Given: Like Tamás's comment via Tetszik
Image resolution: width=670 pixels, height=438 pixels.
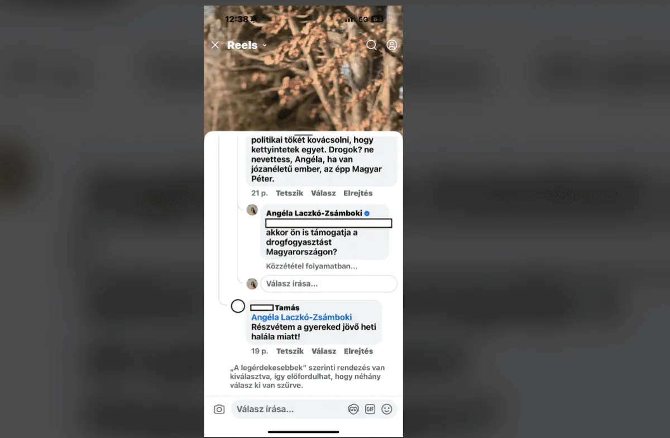Looking at the screenshot, I should point(290,351).
